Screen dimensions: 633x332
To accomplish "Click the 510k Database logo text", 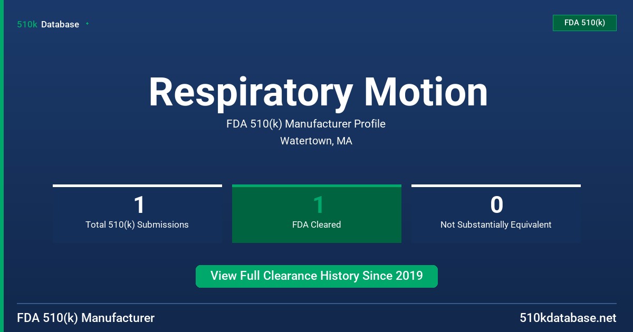I will click(x=48, y=24).
